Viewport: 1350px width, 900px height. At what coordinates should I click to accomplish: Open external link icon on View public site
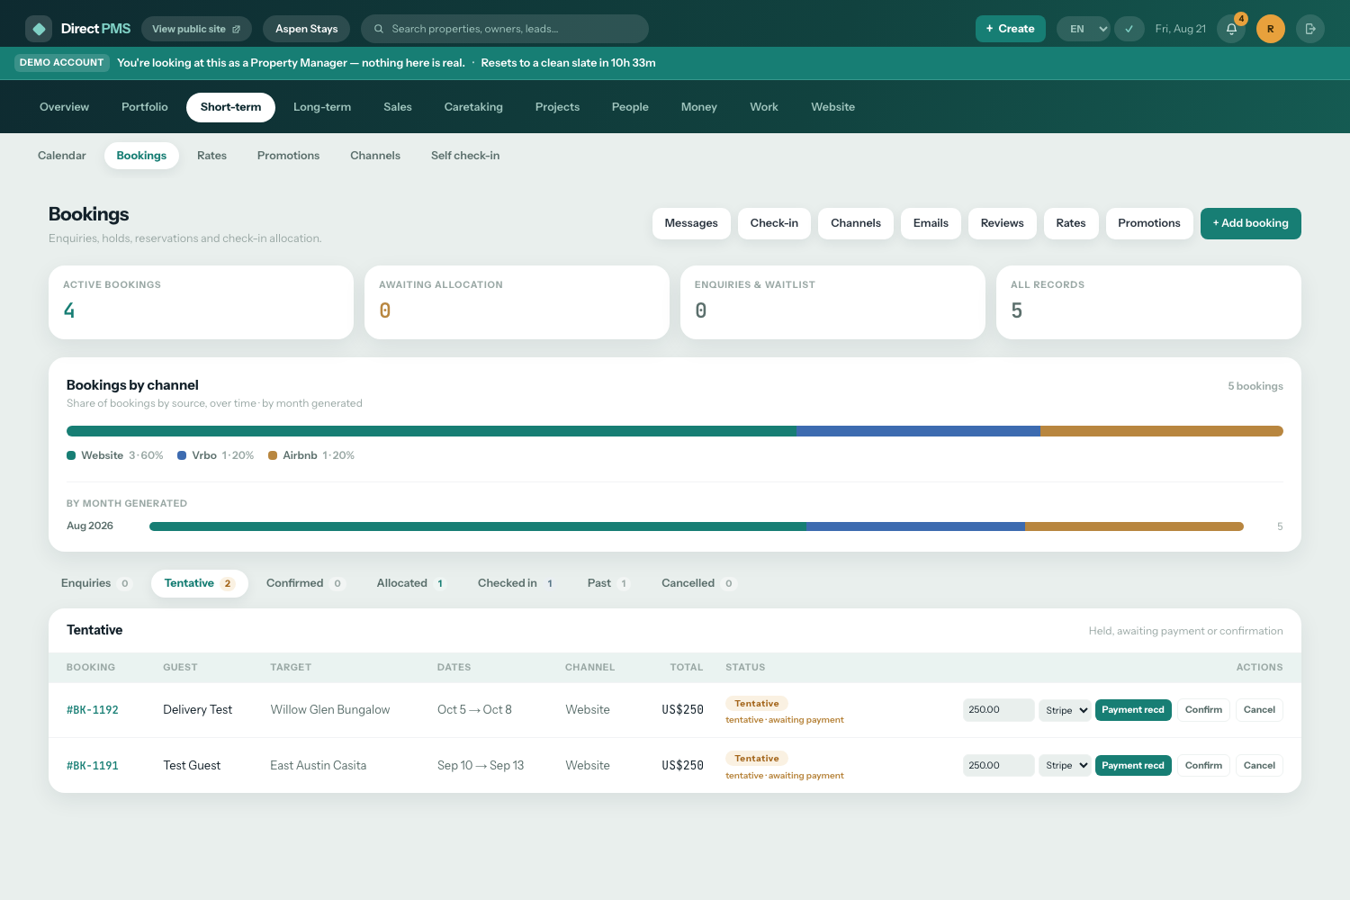click(x=237, y=29)
